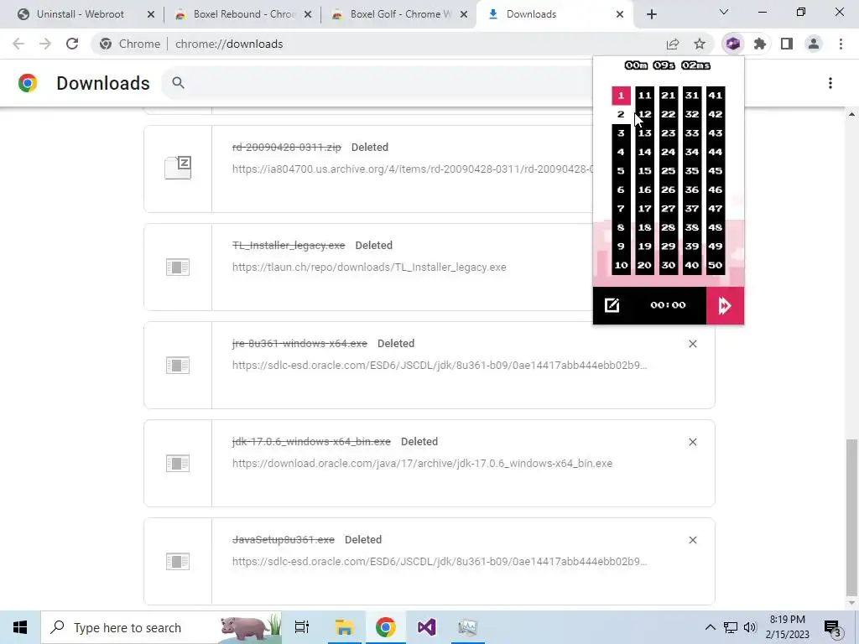
Task: Open the TL_Installer_legacy.exe source URL link
Action: (369, 267)
